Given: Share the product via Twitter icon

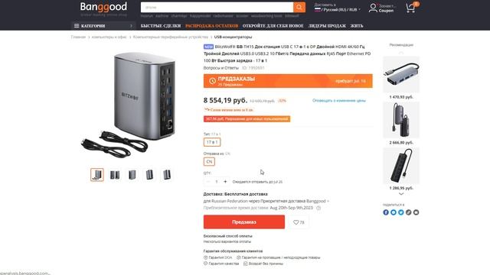Looking at the screenshot, I should [x=401, y=212].
